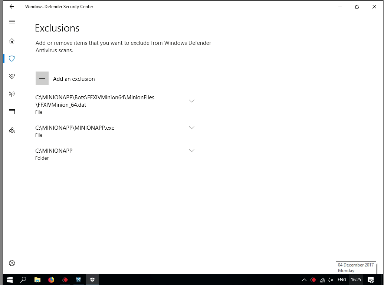Click the muted volume tray icon

[331, 280]
